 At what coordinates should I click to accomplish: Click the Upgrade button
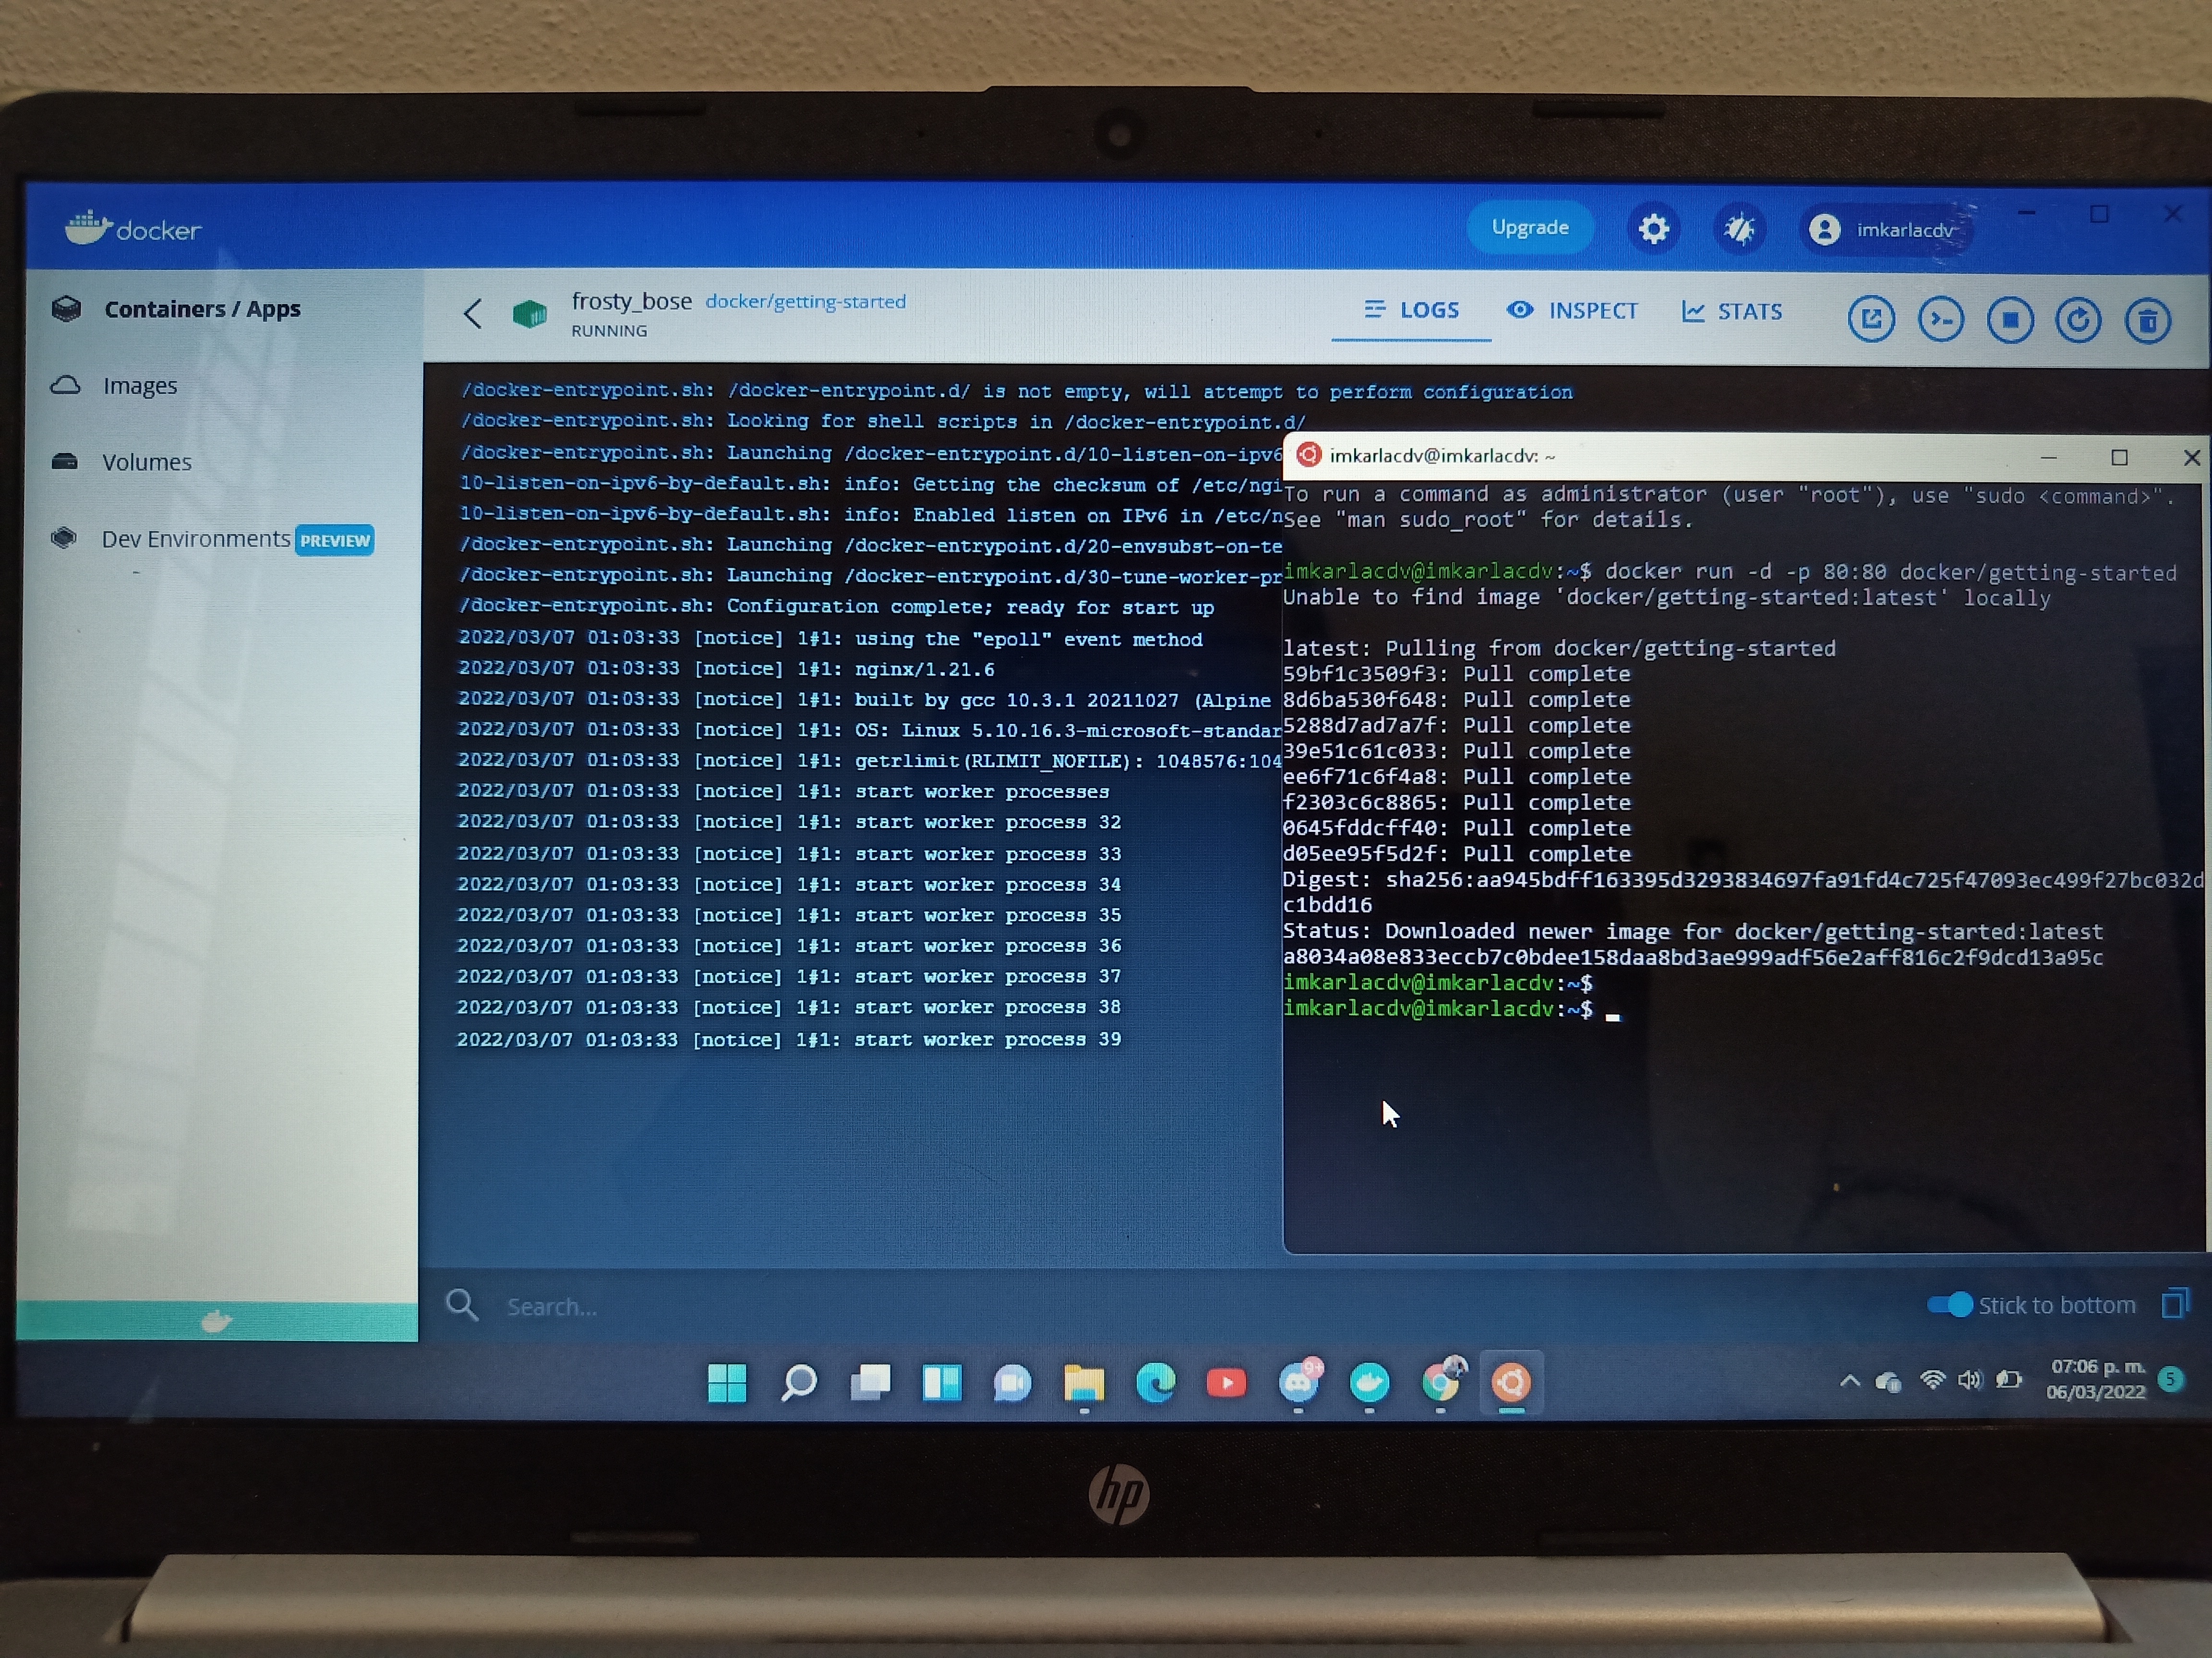[x=1530, y=228]
